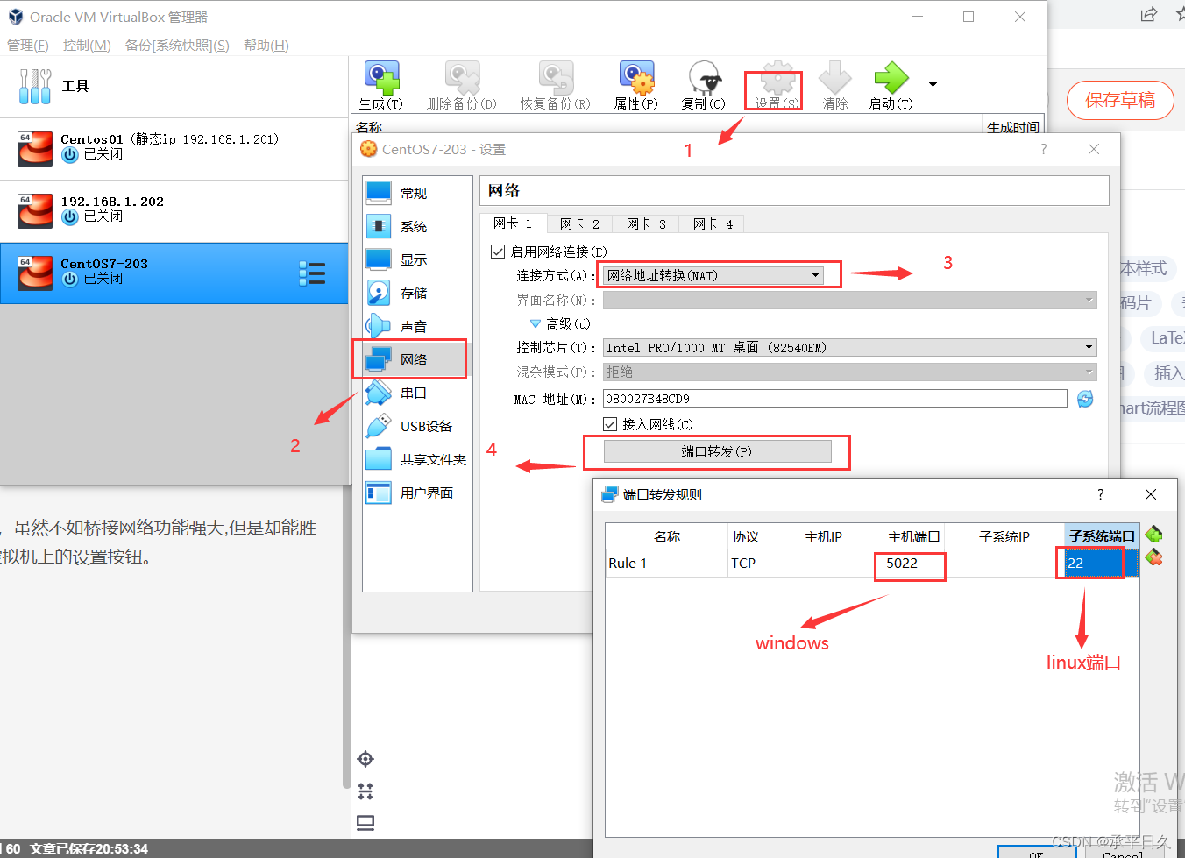Select the 工具 tools entry
The height and width of the screenshot is (858, 1185).
point(174,86)
